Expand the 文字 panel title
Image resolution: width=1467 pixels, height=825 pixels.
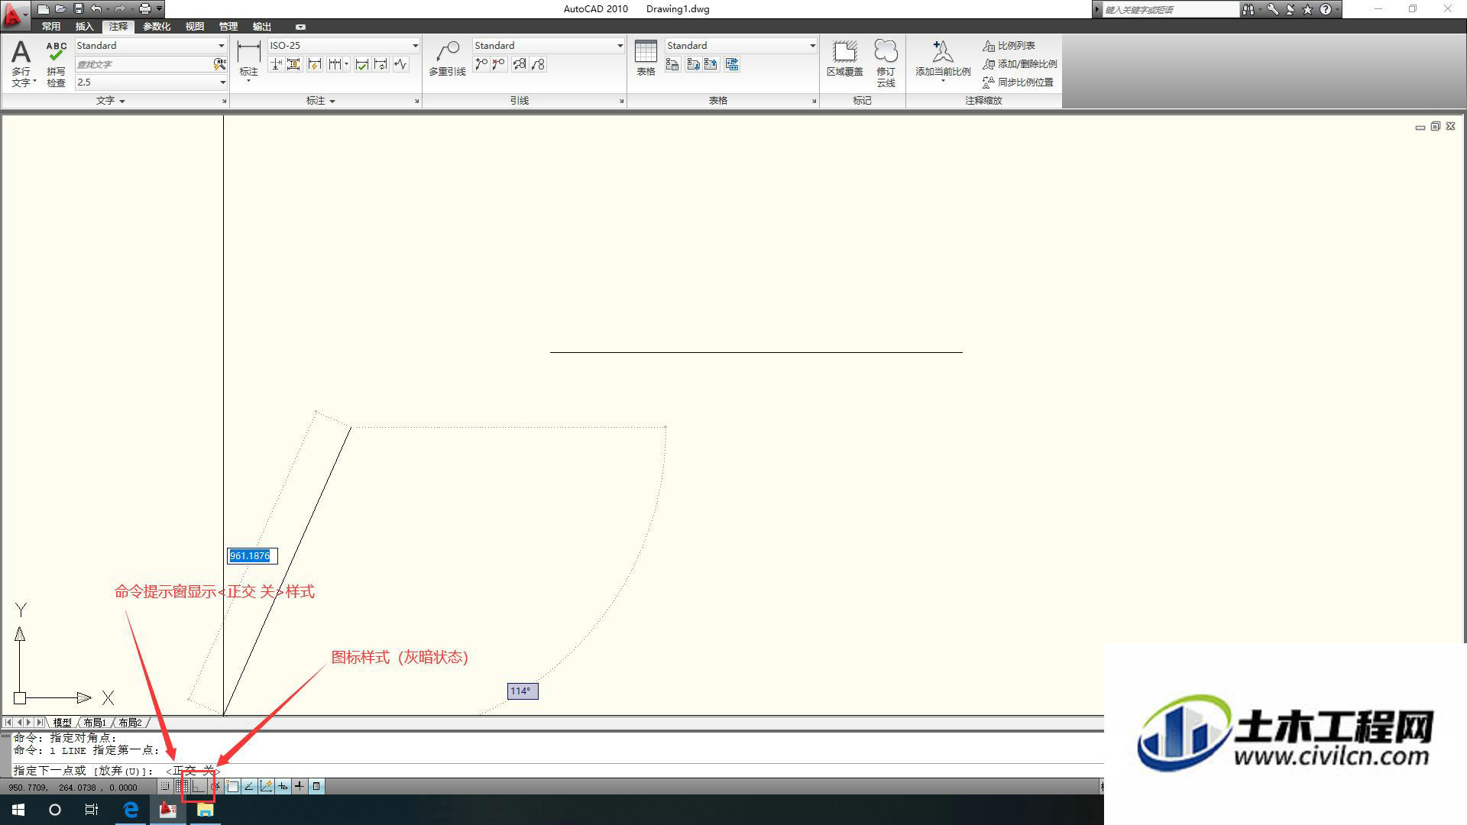pyautogui.click(x=111, y=101)
